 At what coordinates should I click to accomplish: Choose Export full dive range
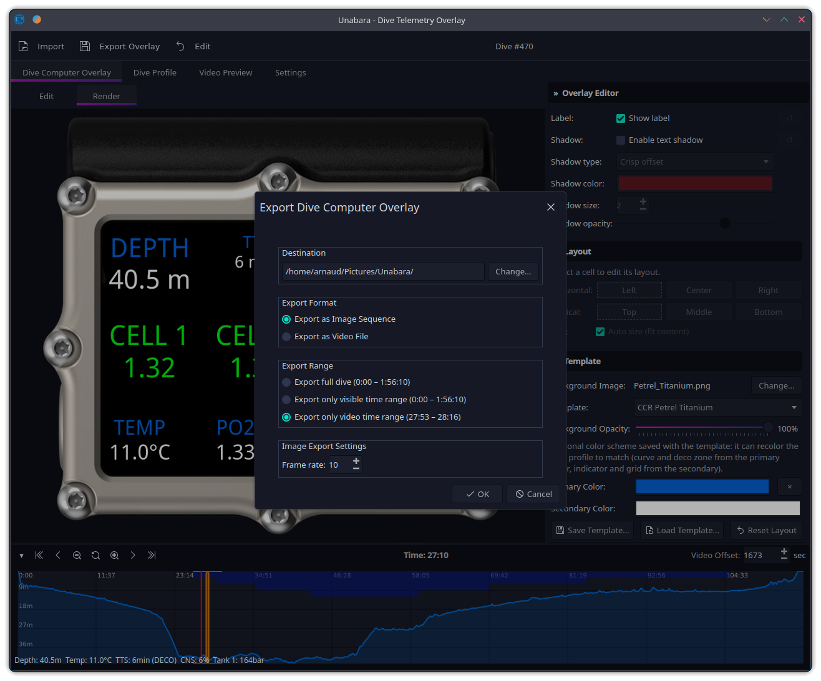pyautogui.click(x=346, y=382)
